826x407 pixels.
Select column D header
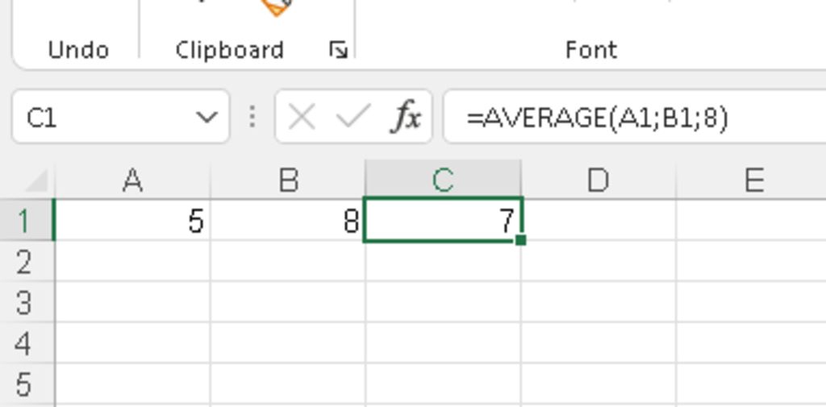[598, 181]
